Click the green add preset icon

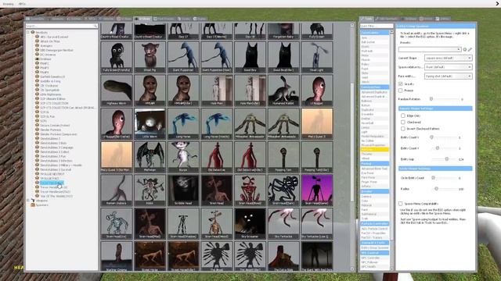coord(465,49)
